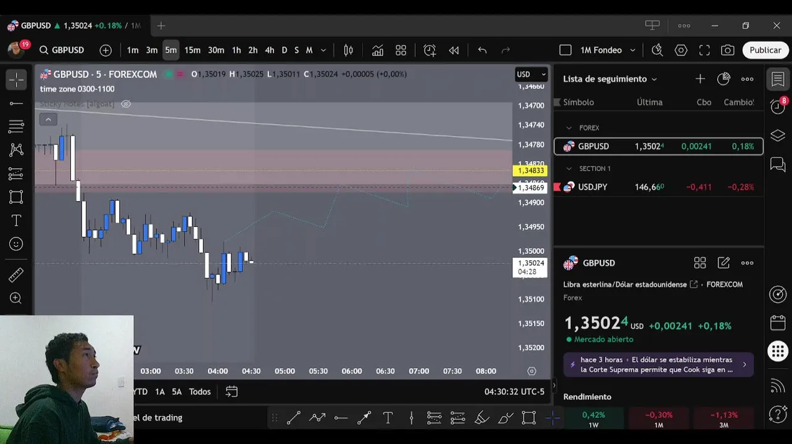Pick the horizontal ray in favorites bar
The height and width of the screenshot is (444, 792).
pyautogui.click(x=341, y=418)
